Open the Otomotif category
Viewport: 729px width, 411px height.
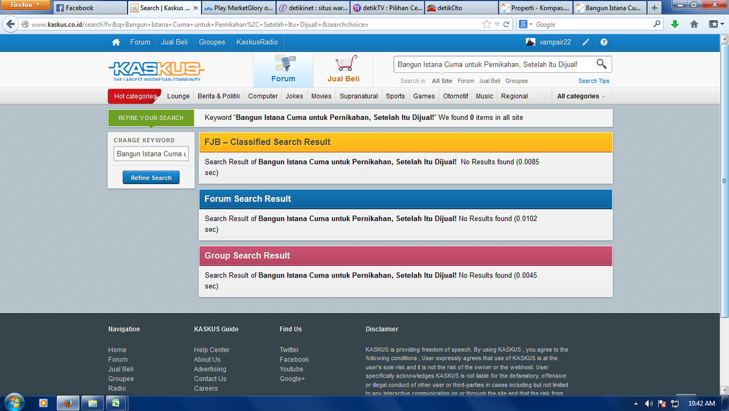pos(456,96)
